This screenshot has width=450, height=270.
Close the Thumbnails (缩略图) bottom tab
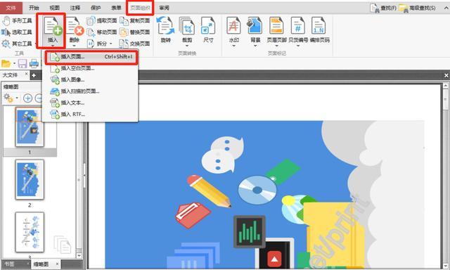tap(57, 264)
